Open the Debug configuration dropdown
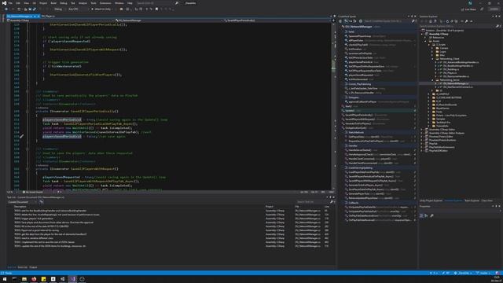The width and height of the screenshot is (503, 283). point(59,9)
